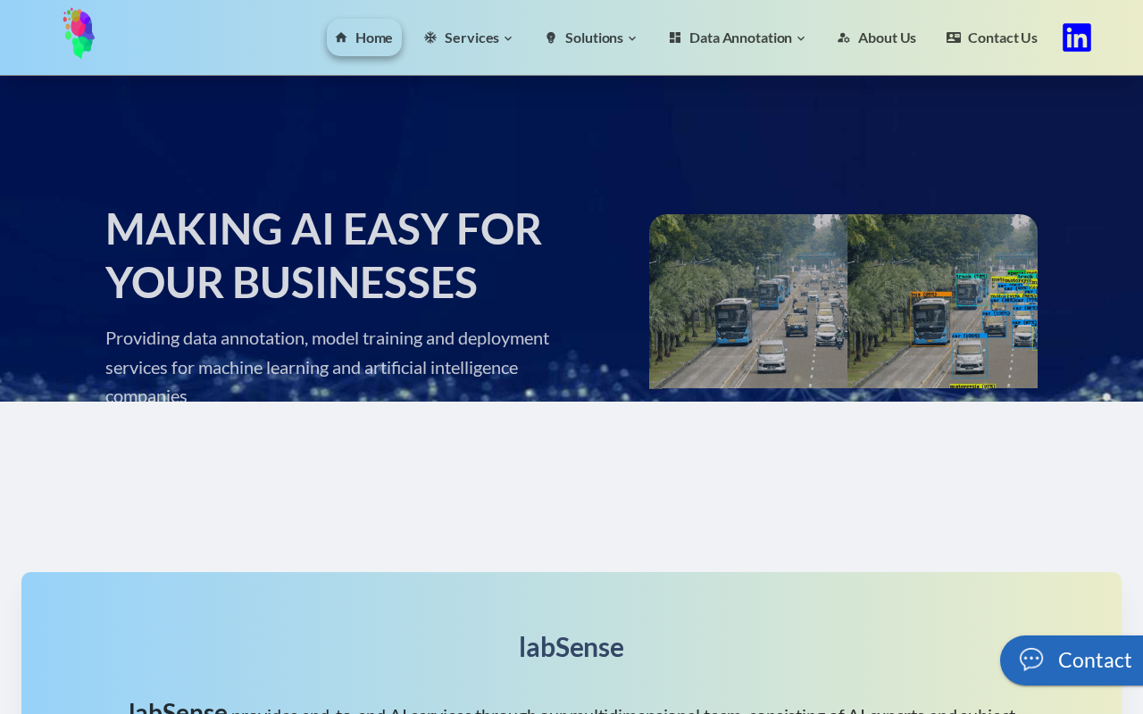
Task: Open the Services menu
Action: pos(469,37)
